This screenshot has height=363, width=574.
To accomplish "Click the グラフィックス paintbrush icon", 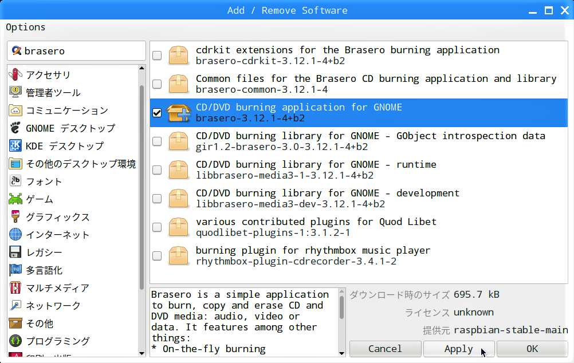I will click(x=15, y=216).
